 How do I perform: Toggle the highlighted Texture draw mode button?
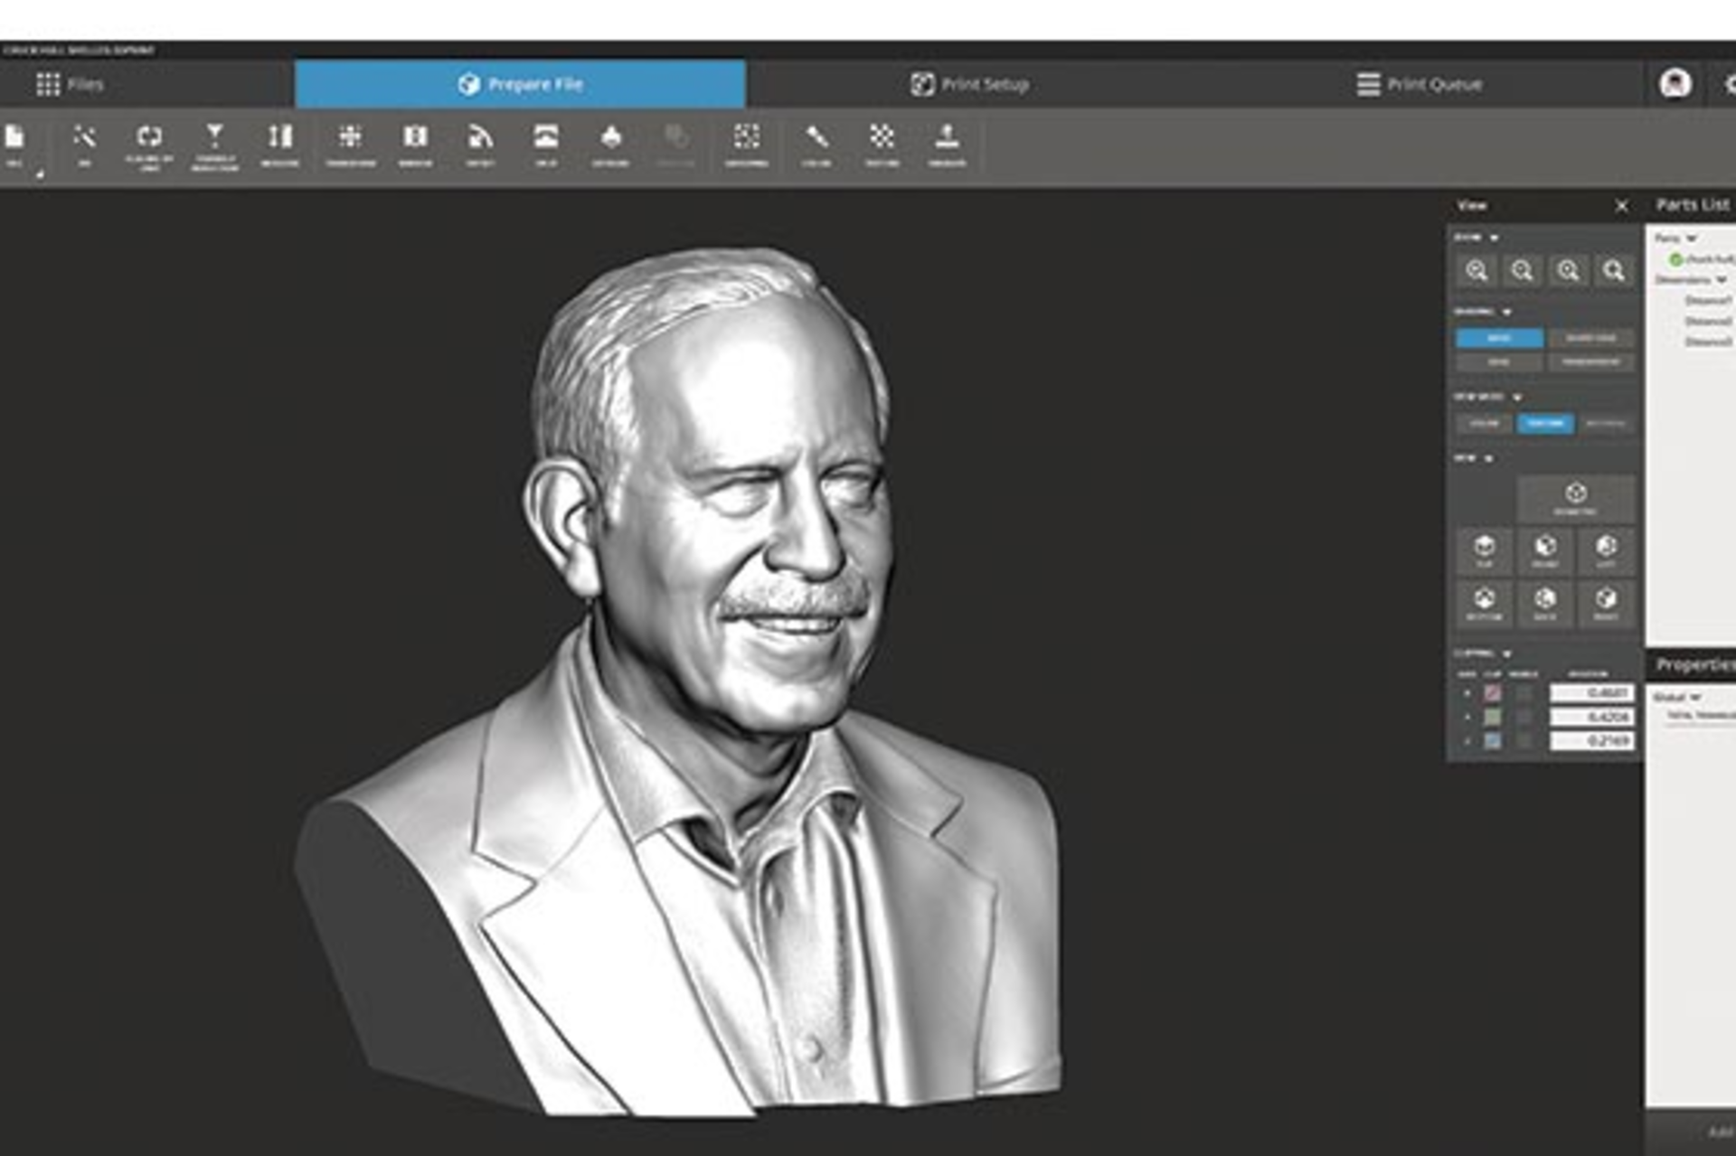click(1545, 423)
